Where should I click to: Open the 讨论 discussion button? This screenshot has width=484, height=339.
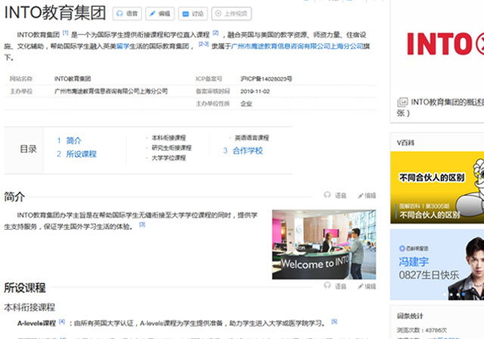[x=193, y=14]
